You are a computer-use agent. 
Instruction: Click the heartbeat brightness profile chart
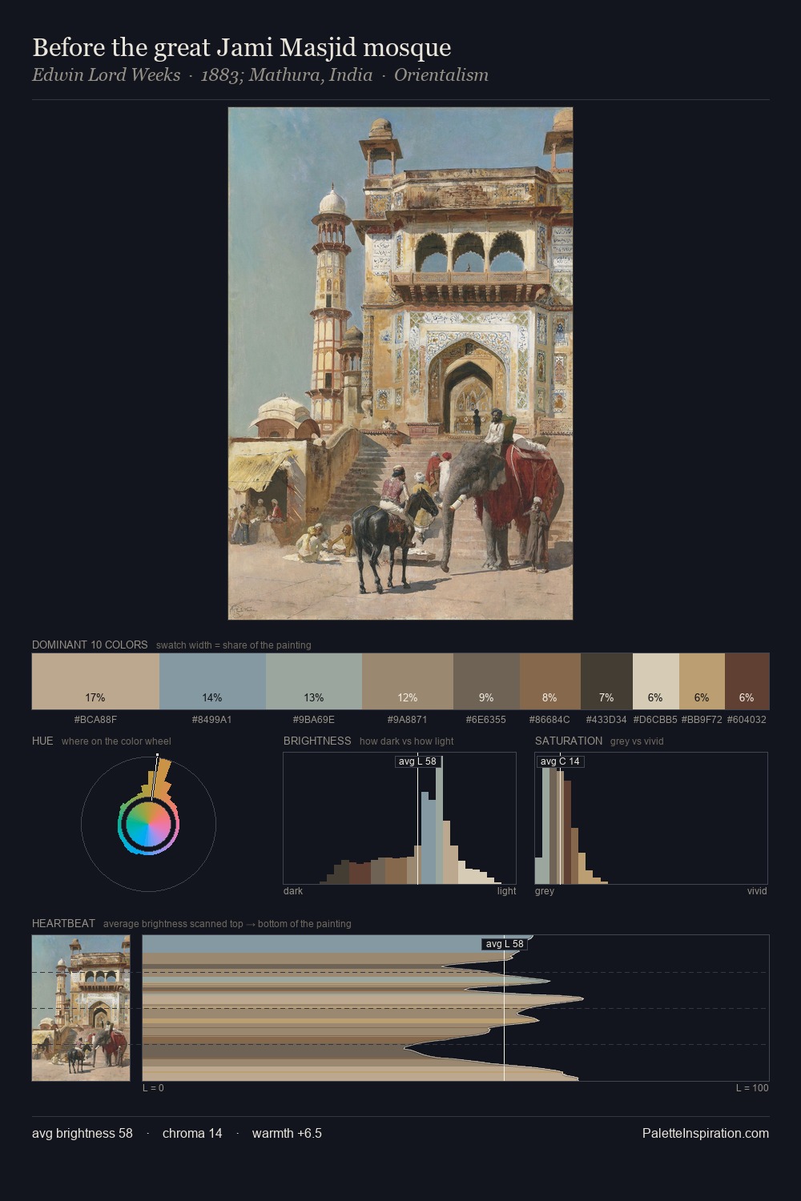click(x=456, y=1008)
